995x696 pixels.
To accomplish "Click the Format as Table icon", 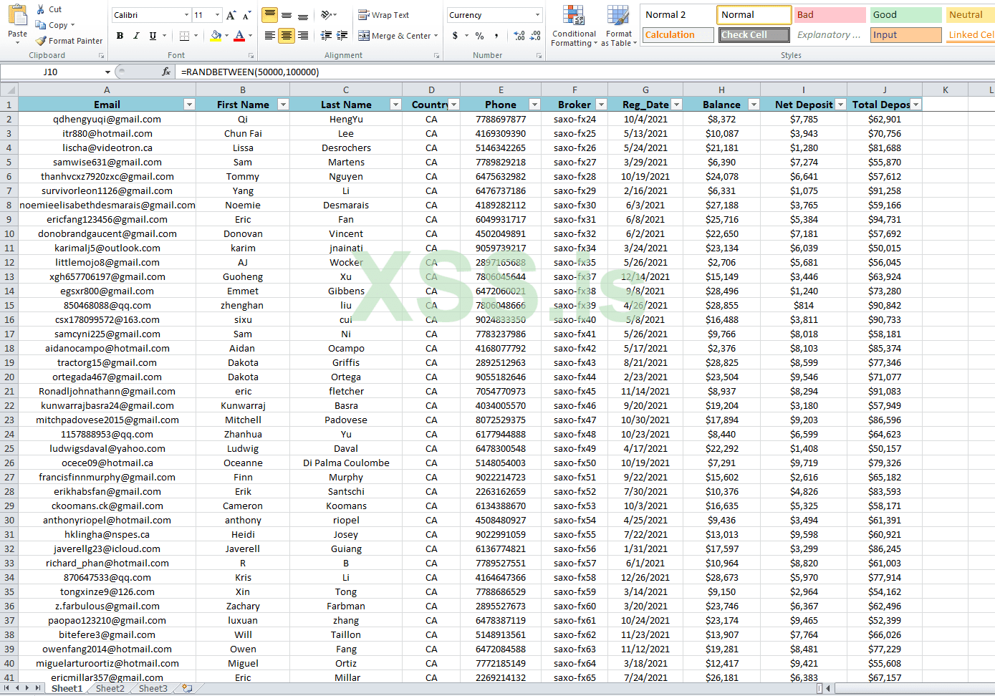I will (x=618, y=26).
